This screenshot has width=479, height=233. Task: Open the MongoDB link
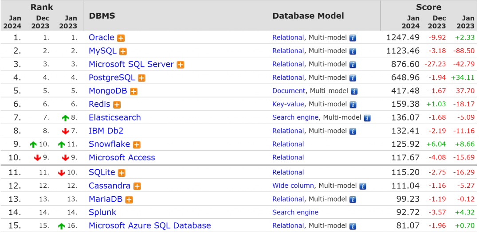[108, 90]
